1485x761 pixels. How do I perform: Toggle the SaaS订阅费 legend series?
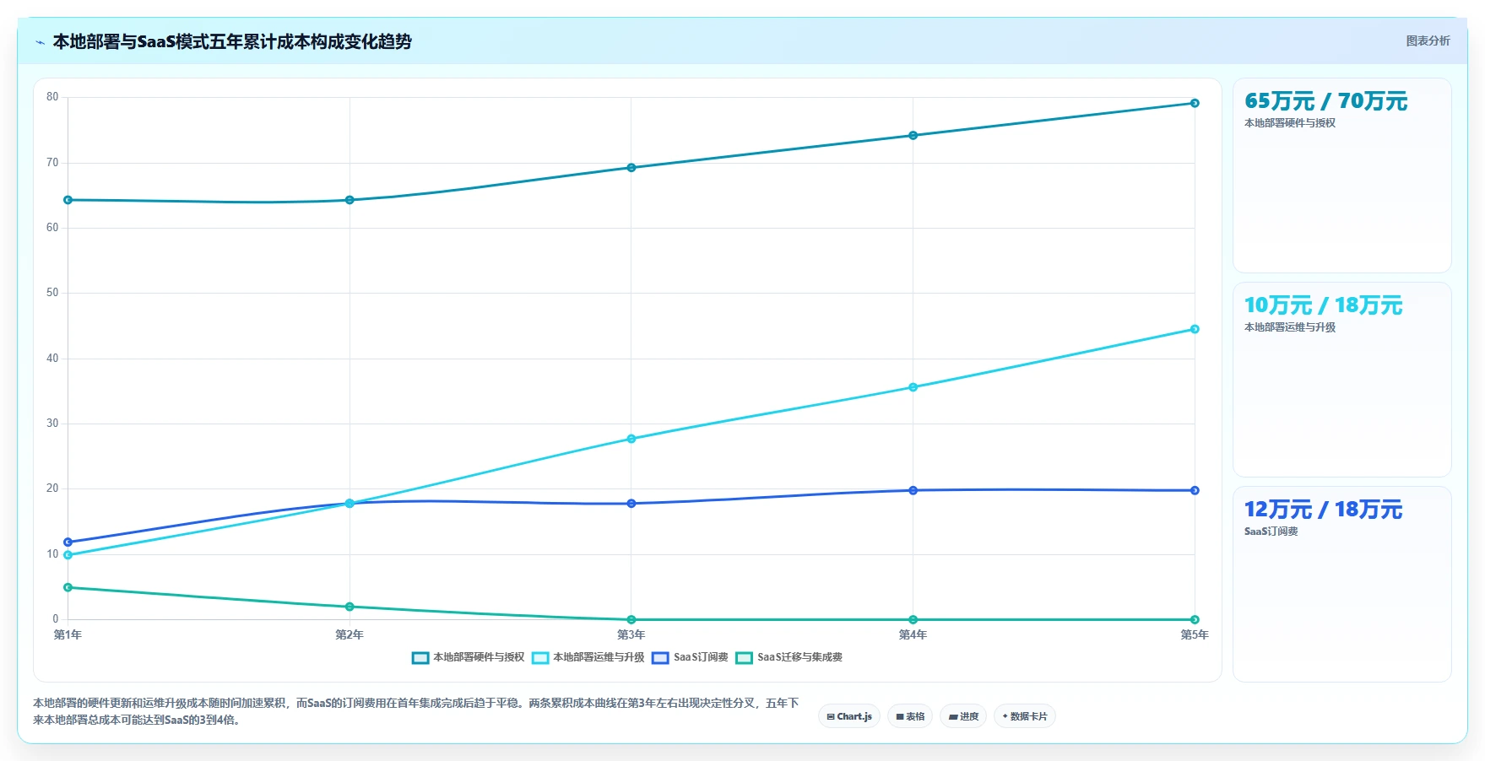pyautogui.click(x=691, y=657)
